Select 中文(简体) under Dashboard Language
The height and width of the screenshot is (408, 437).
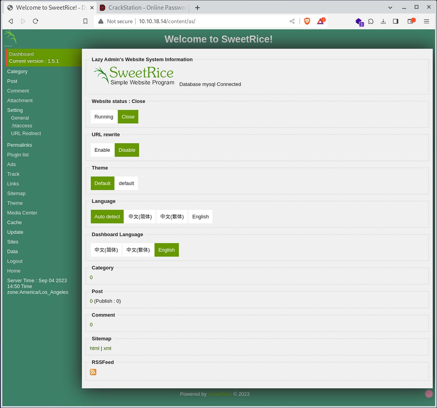click(x=106, y=250)
